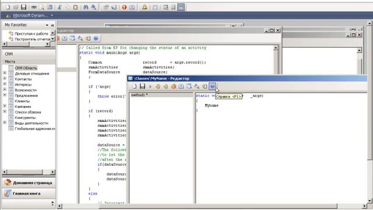Click the navigation tree horizontal scrollbar right arrow

tap(52, 171)
